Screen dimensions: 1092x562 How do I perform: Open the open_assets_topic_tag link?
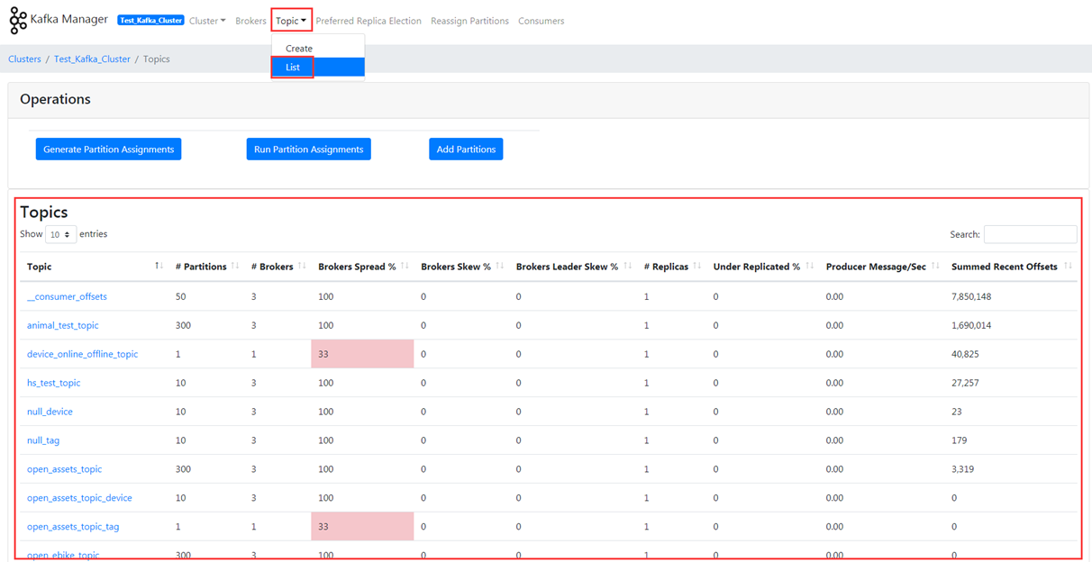[x=73, y=527]
